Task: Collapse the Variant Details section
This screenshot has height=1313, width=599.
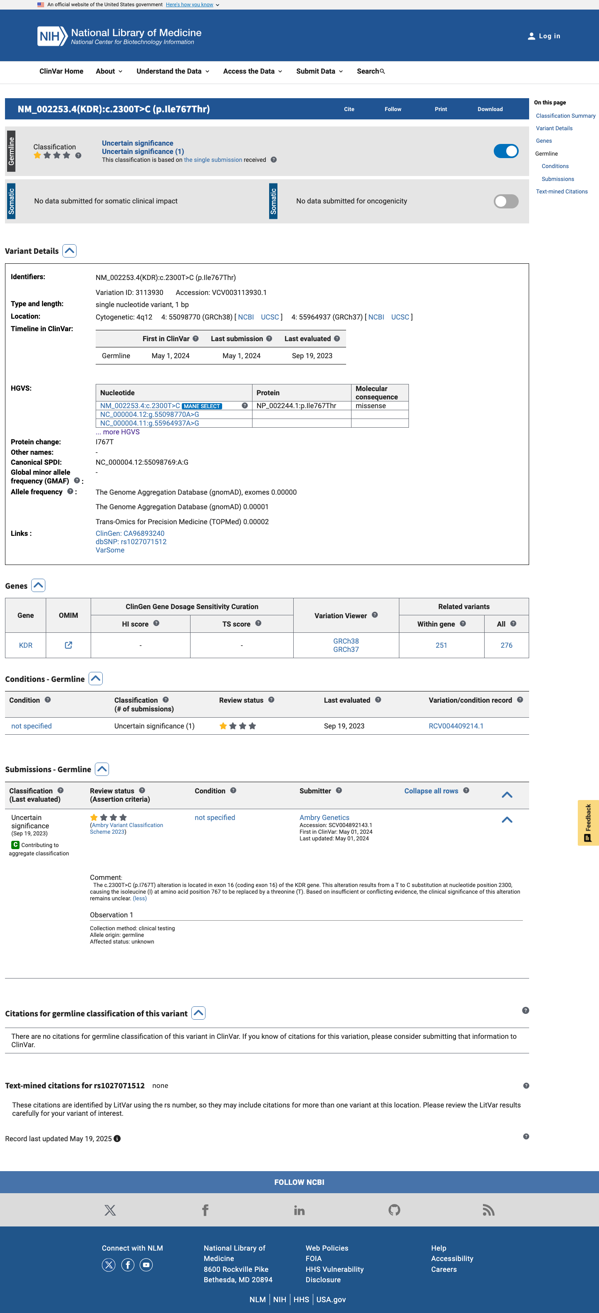Action: click(69, 251)
